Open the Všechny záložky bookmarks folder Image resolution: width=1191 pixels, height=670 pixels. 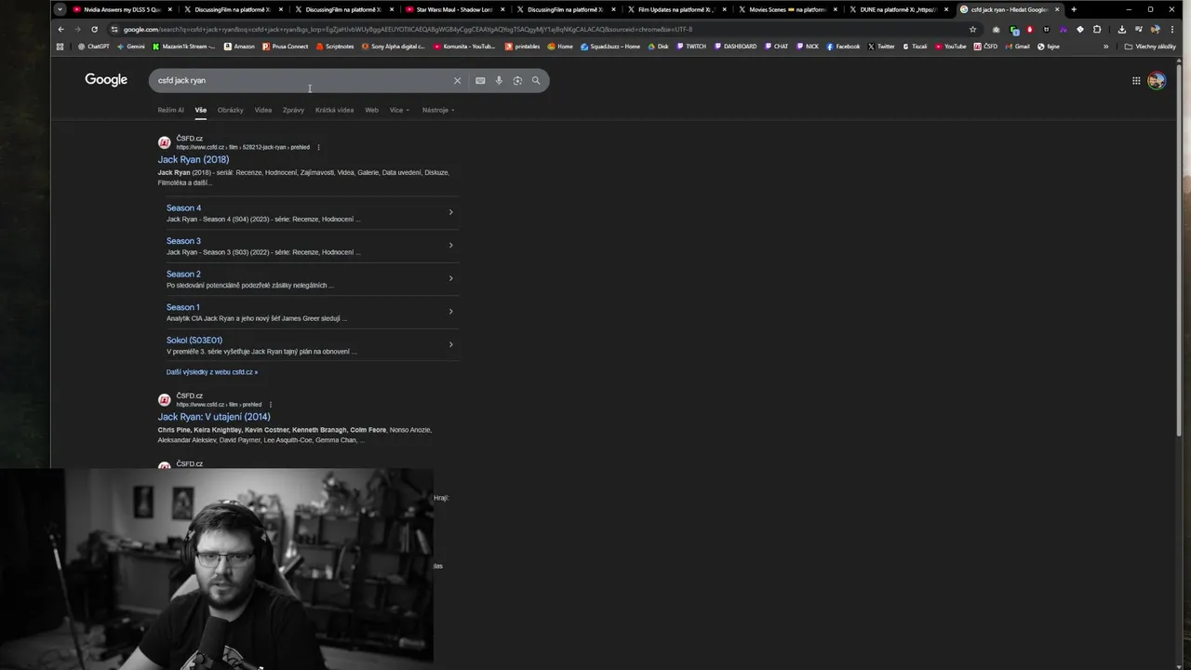pos(1150,47)
